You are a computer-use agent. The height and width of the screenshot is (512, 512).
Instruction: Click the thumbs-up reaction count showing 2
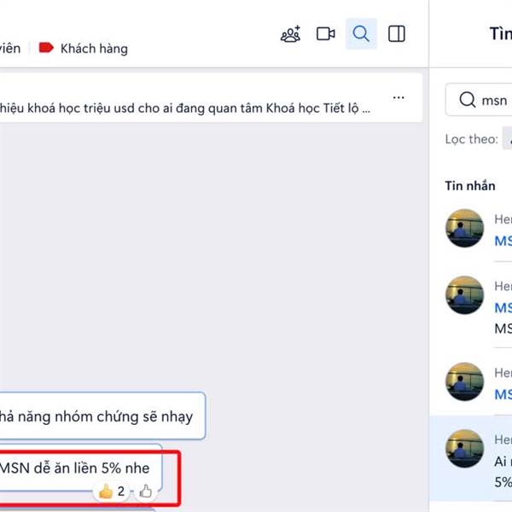[112, 492]
